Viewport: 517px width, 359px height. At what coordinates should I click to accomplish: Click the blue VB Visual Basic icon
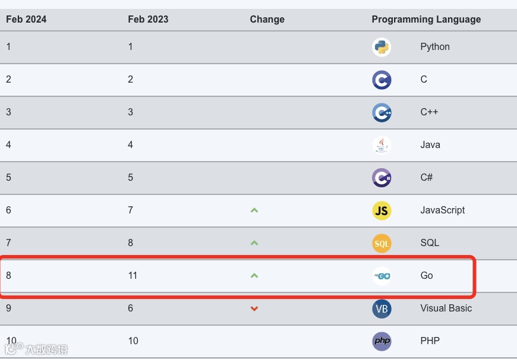[x=382, y=308]
